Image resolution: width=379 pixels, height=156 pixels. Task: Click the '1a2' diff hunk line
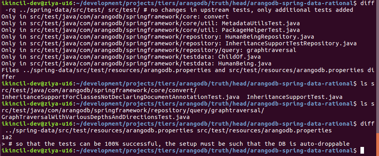[7, 137]
